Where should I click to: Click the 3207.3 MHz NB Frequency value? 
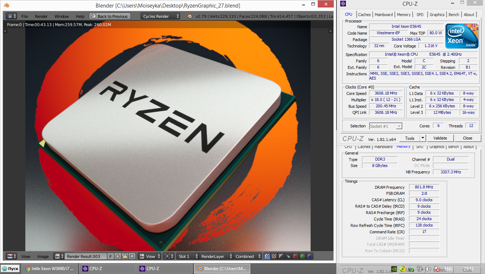(451, 172)
